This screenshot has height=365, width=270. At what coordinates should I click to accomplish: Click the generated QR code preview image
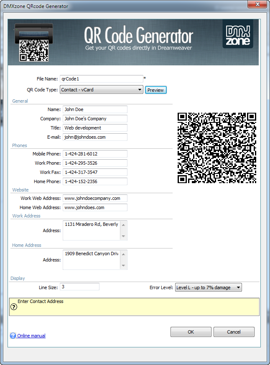click(217, 148)
